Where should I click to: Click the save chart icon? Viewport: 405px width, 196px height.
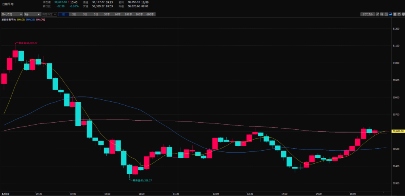tap(395, 14)
